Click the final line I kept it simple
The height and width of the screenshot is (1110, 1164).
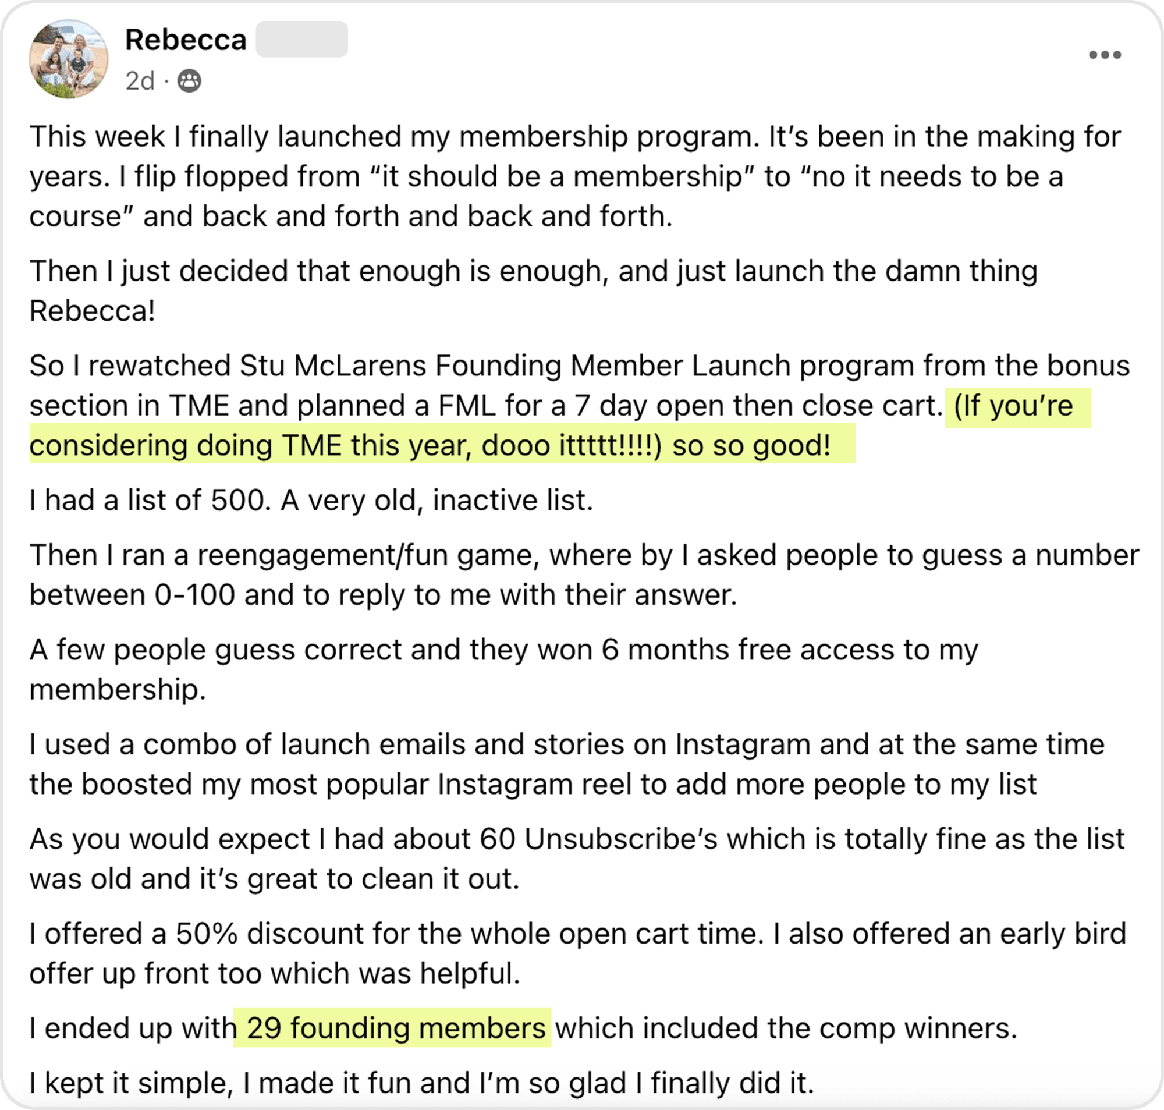pos(422,1083)
